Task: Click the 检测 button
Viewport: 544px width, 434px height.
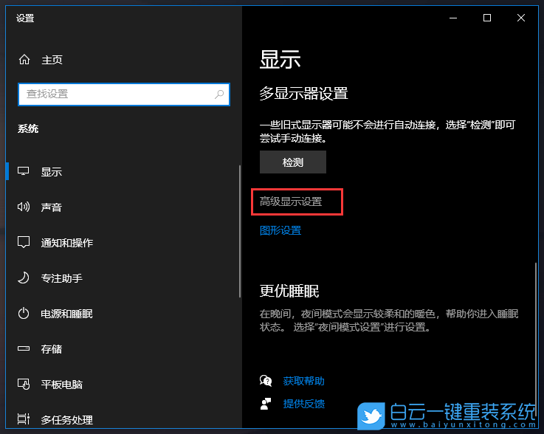Action: [293, 162]
